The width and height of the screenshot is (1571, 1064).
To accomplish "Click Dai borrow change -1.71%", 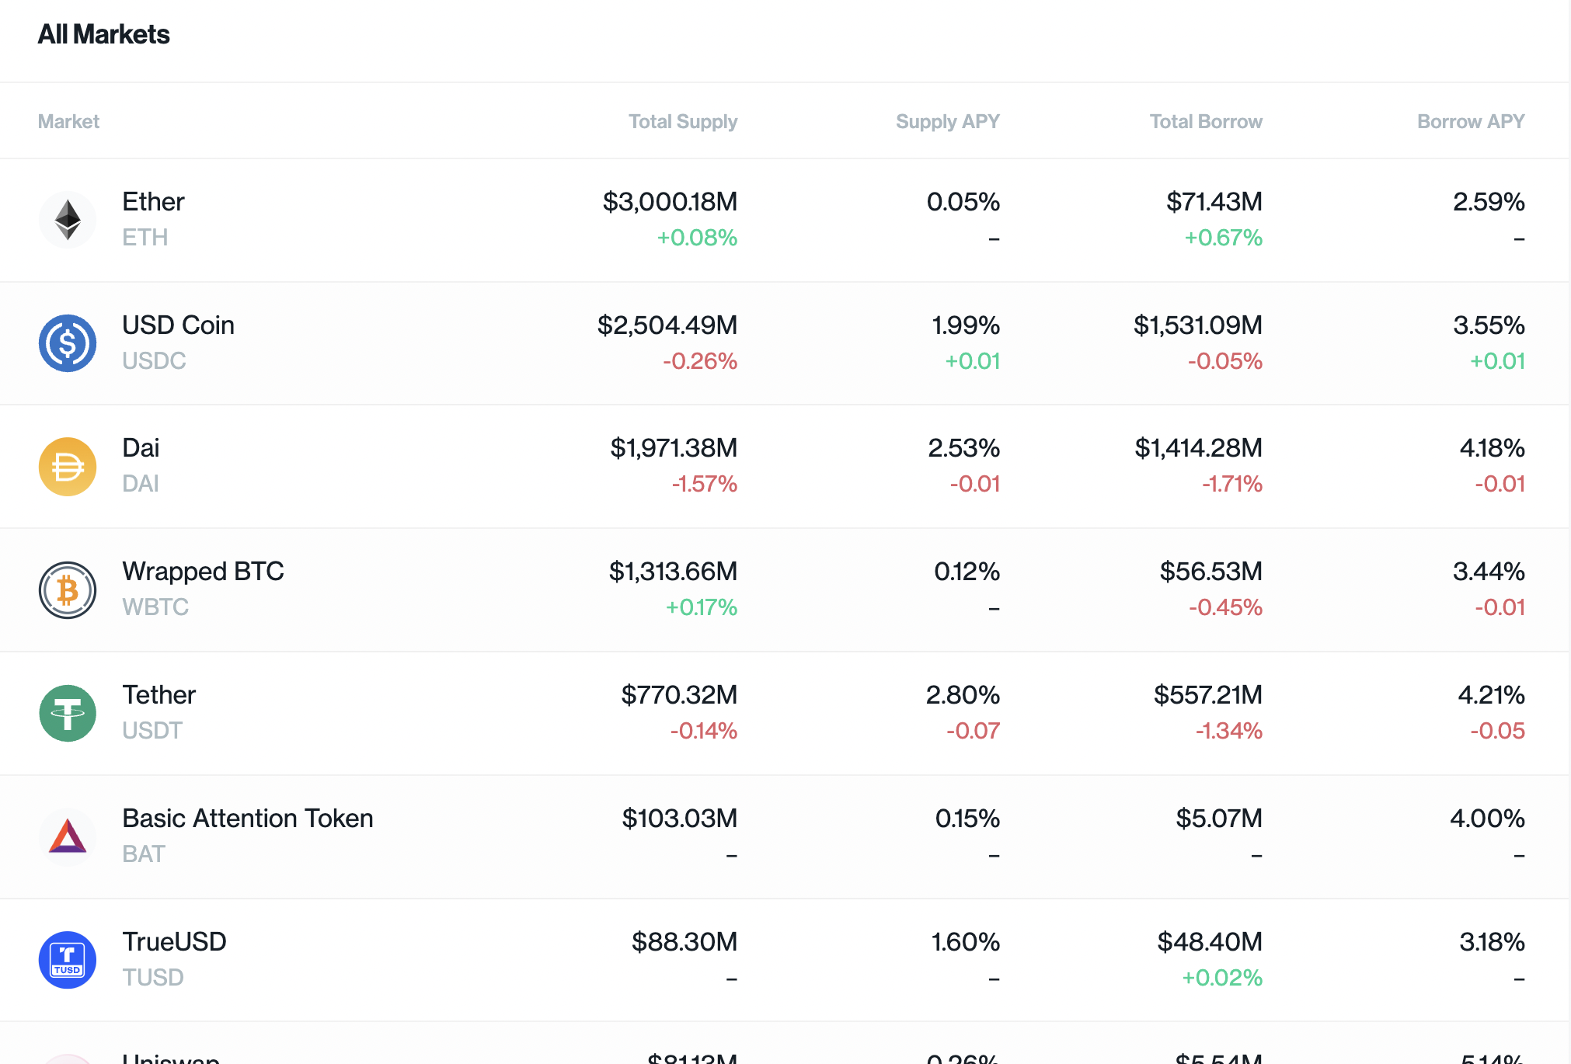I will (x=1232, y=484).
